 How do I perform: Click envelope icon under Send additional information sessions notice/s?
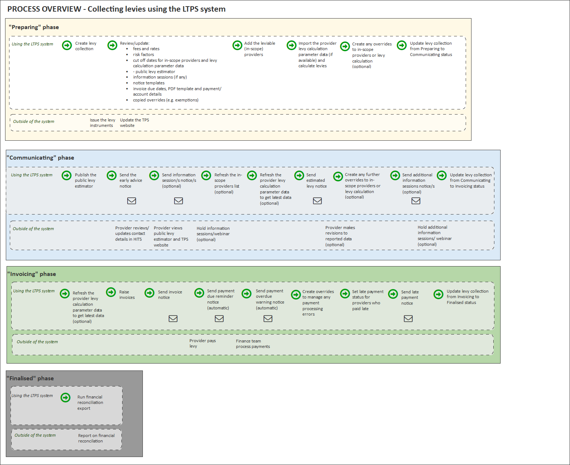click(416, 201)
